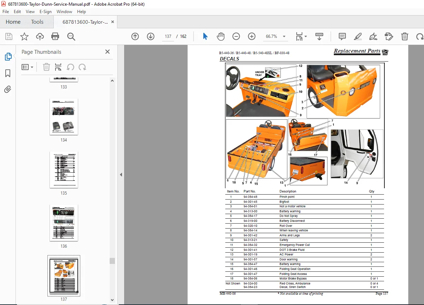The image size is (424, 305).
Task: Click the 66.7% zoom value field
Action: point(271,36)
